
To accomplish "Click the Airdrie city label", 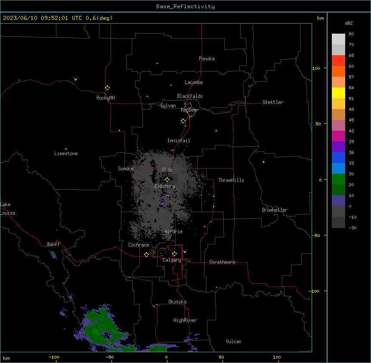I will coord(174,232).
